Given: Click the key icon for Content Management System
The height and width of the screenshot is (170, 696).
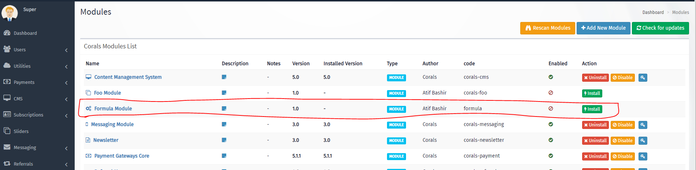Looking at the screenshot, I should coord(643,78).
